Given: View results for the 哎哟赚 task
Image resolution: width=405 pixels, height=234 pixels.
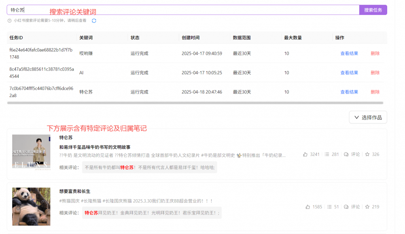Looking at the screenshot, I should click(349, 53).
